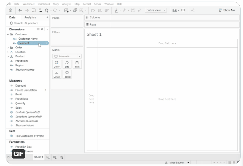This screenshot has height=166, width=243.
Task: Click the Tableau start page logo icon
Action: [11, 10]
